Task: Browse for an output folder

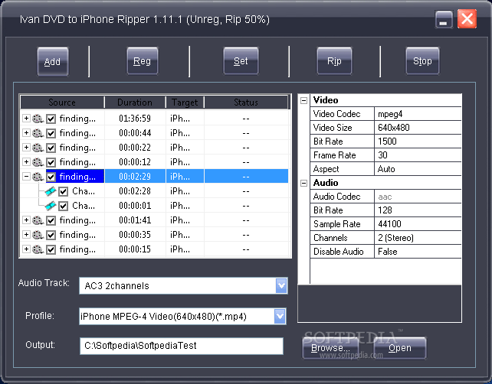Action: (330, 348)
